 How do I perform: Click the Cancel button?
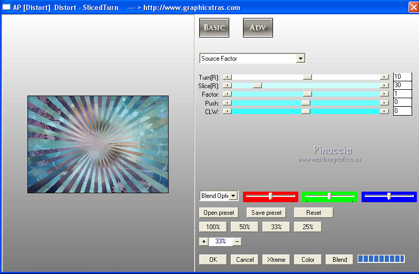point(245,260)
